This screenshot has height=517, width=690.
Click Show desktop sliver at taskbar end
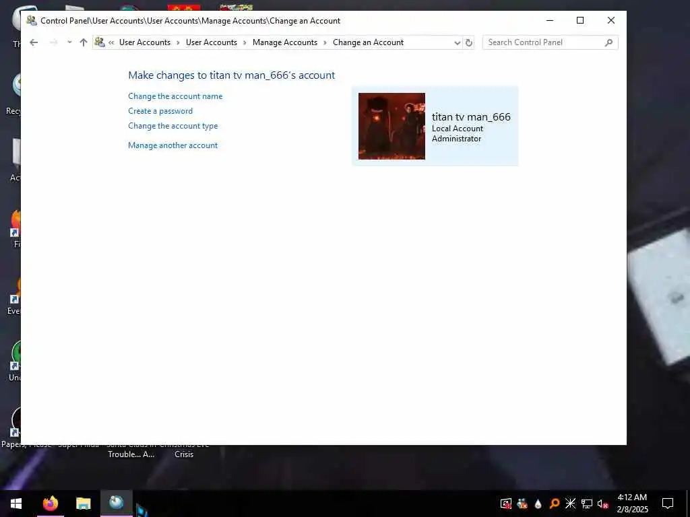pyautogui.click(x=688, y=504)
